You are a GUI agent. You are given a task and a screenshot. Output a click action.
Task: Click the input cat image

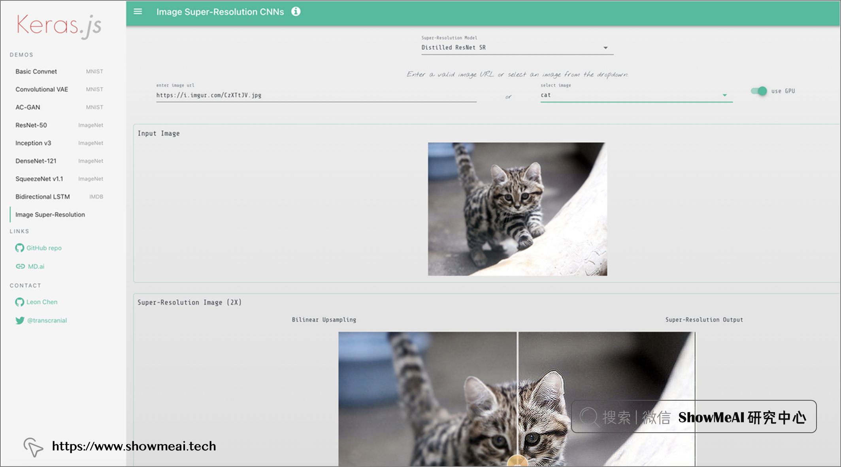[x=517, y=209]
